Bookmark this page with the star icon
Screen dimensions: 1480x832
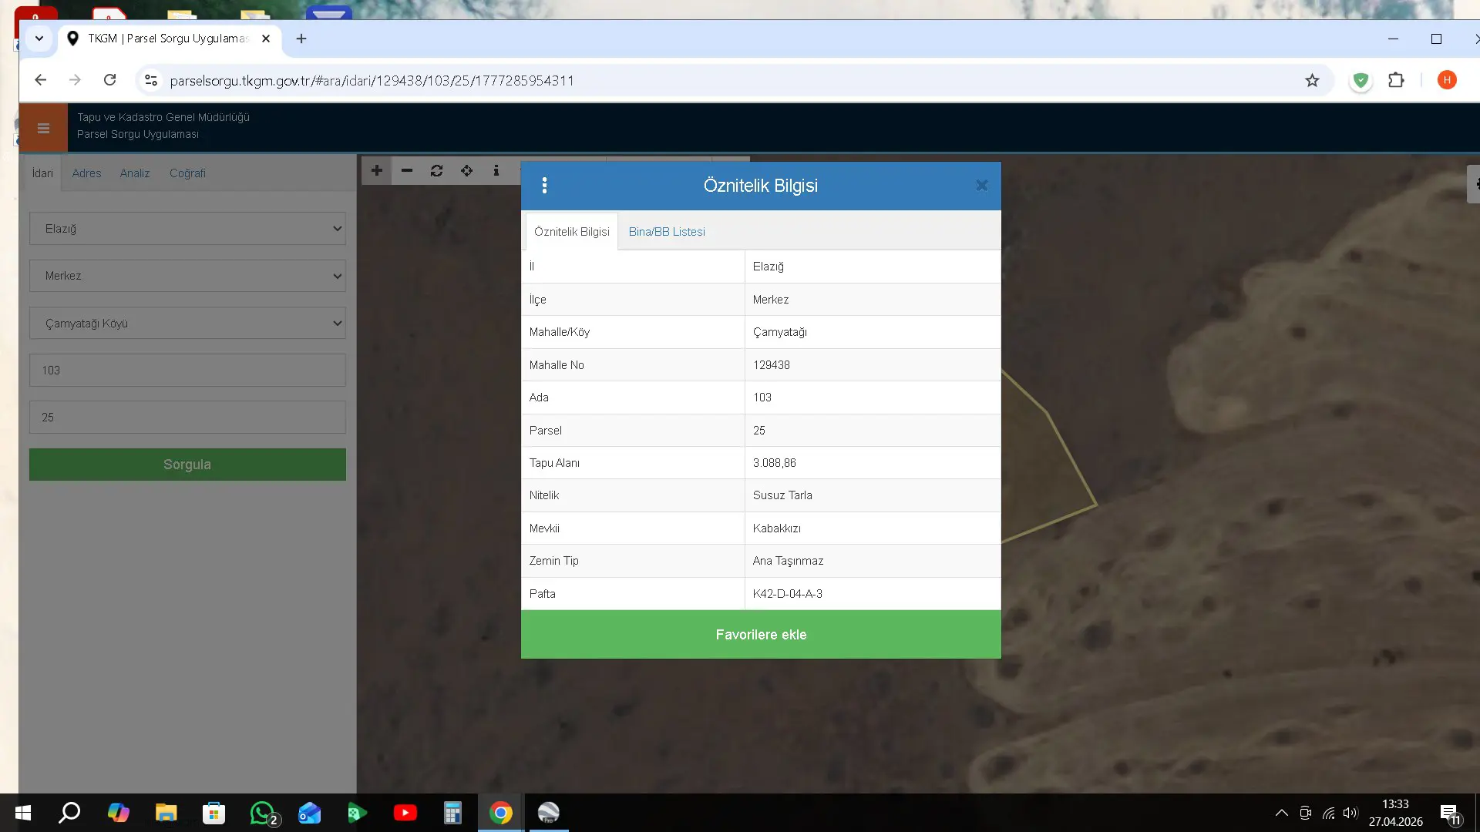point(1312,80)
